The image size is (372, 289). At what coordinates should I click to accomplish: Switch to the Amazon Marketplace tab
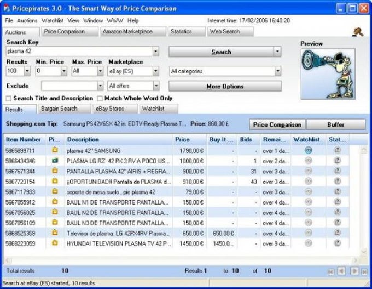(x=127, y=32)
